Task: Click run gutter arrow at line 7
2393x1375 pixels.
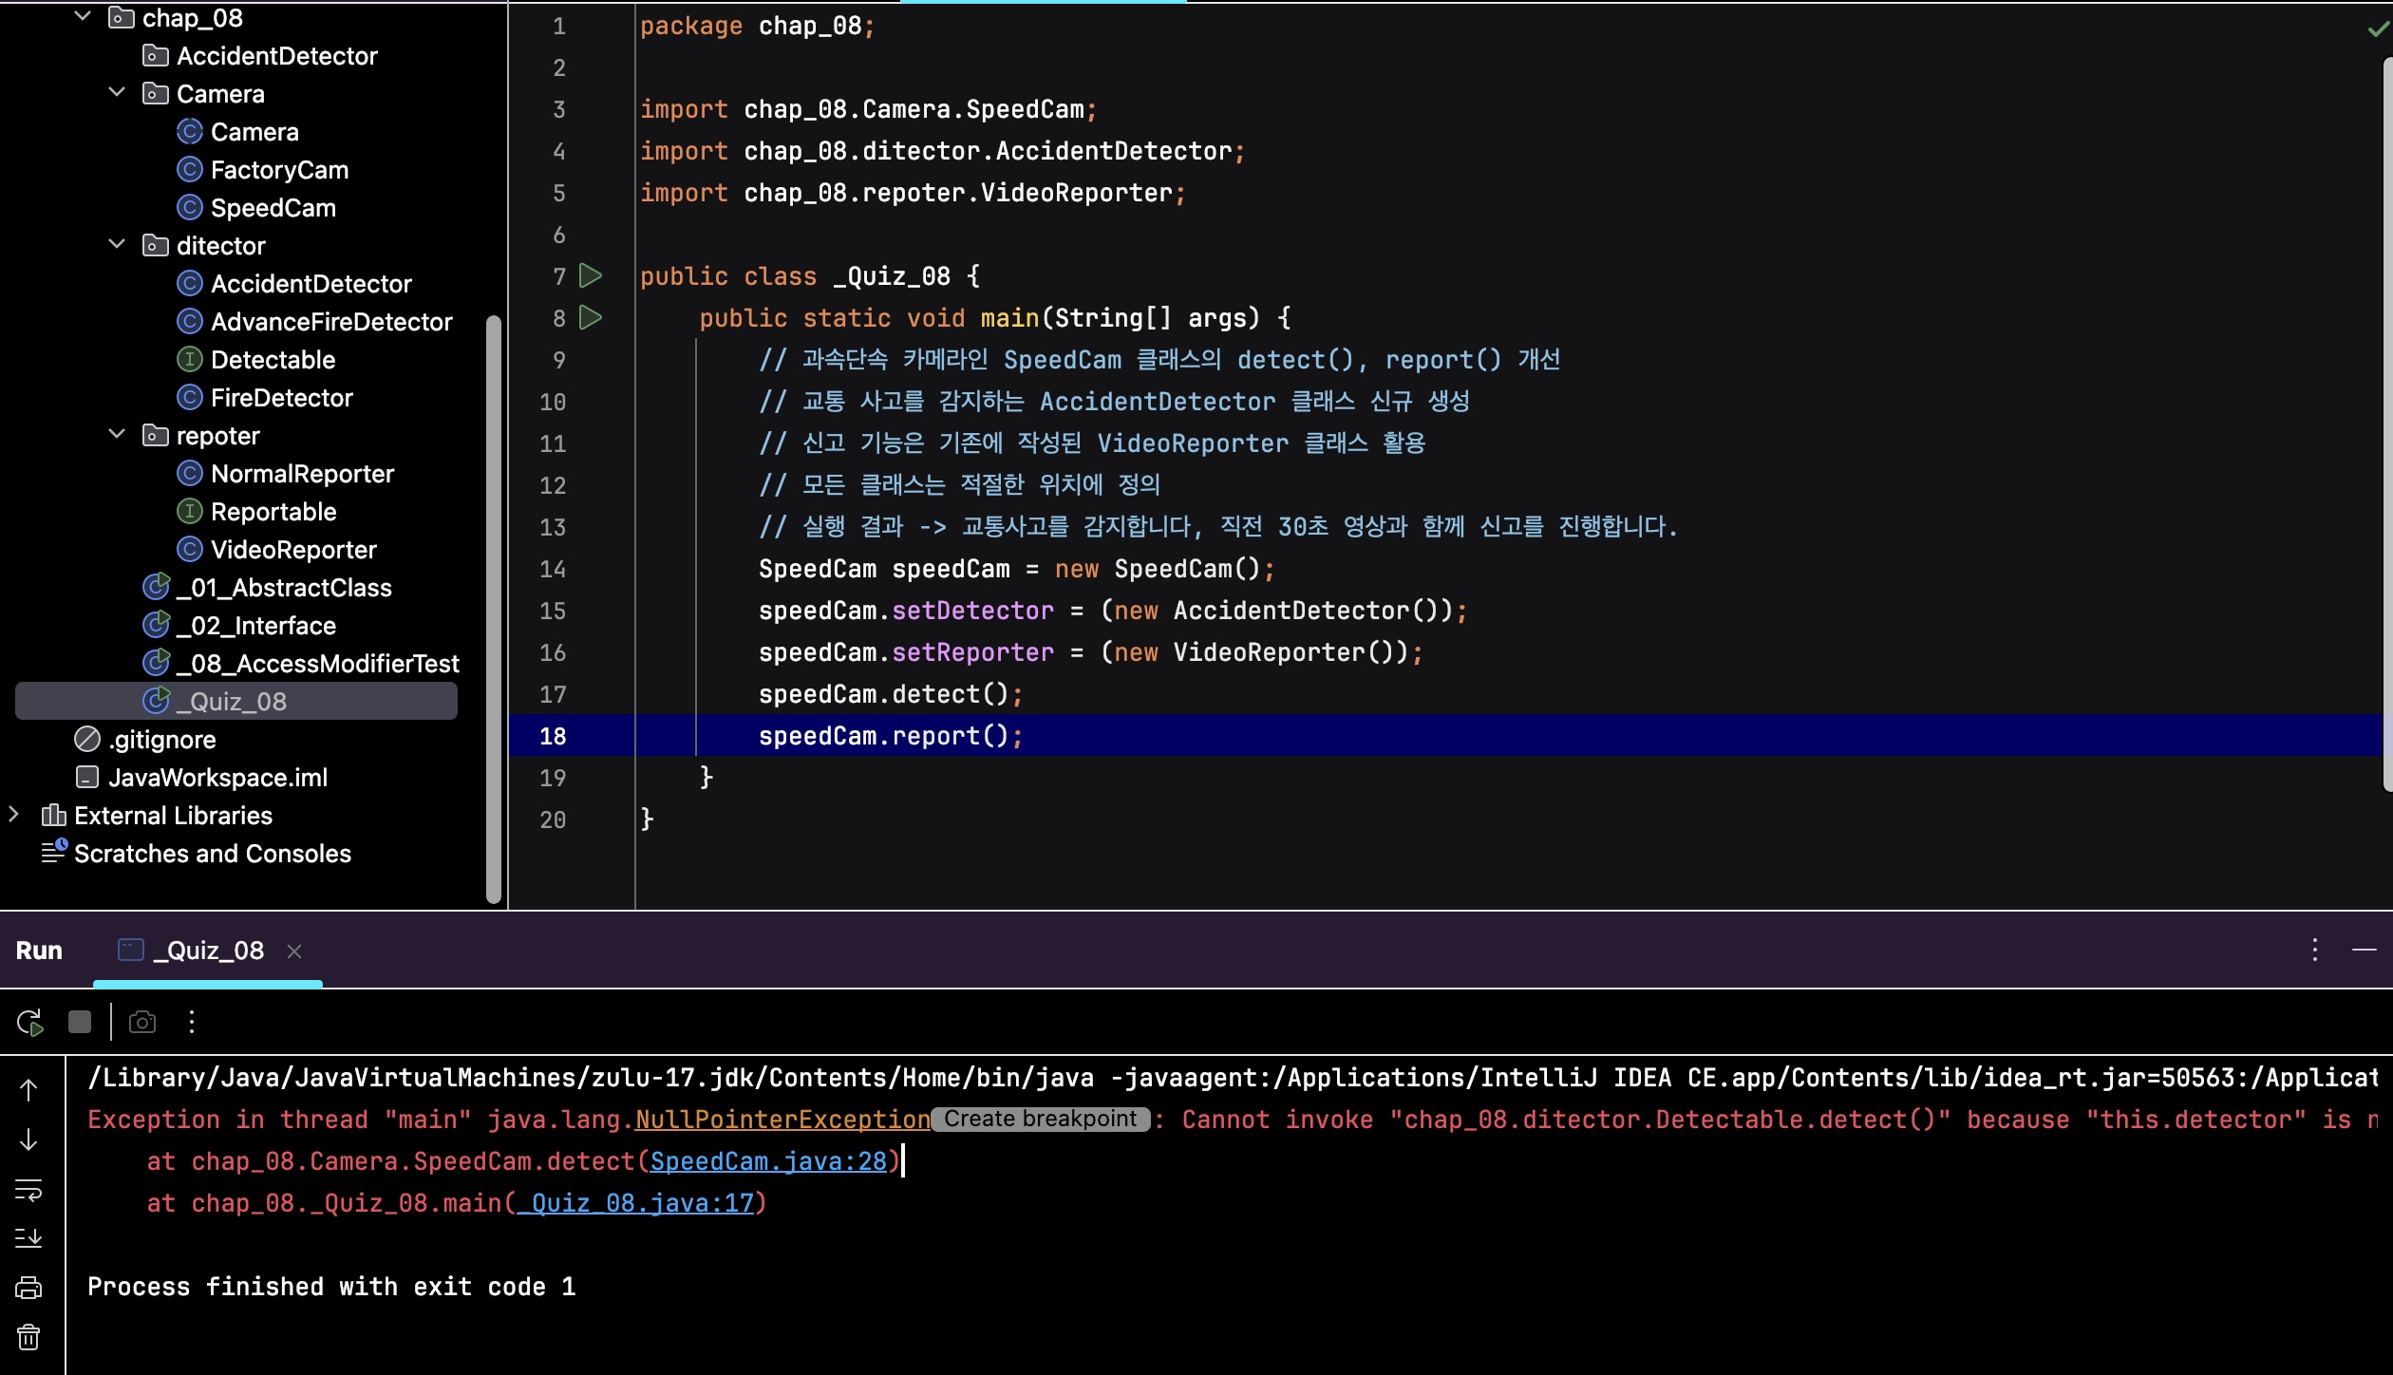Action: 591,276
